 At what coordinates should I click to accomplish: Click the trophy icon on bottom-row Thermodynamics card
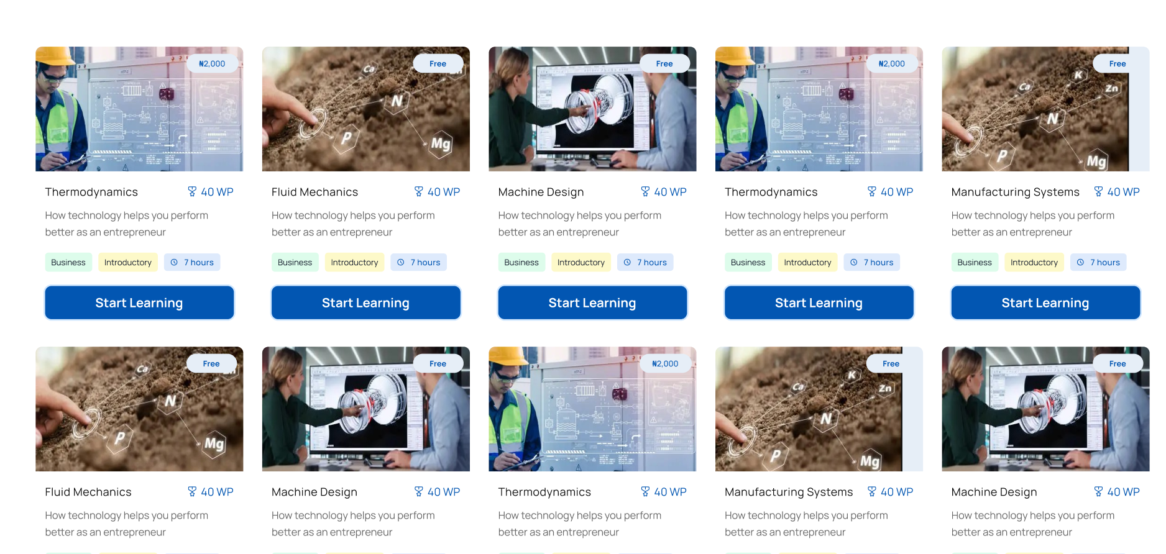click(x=645, y=492)
